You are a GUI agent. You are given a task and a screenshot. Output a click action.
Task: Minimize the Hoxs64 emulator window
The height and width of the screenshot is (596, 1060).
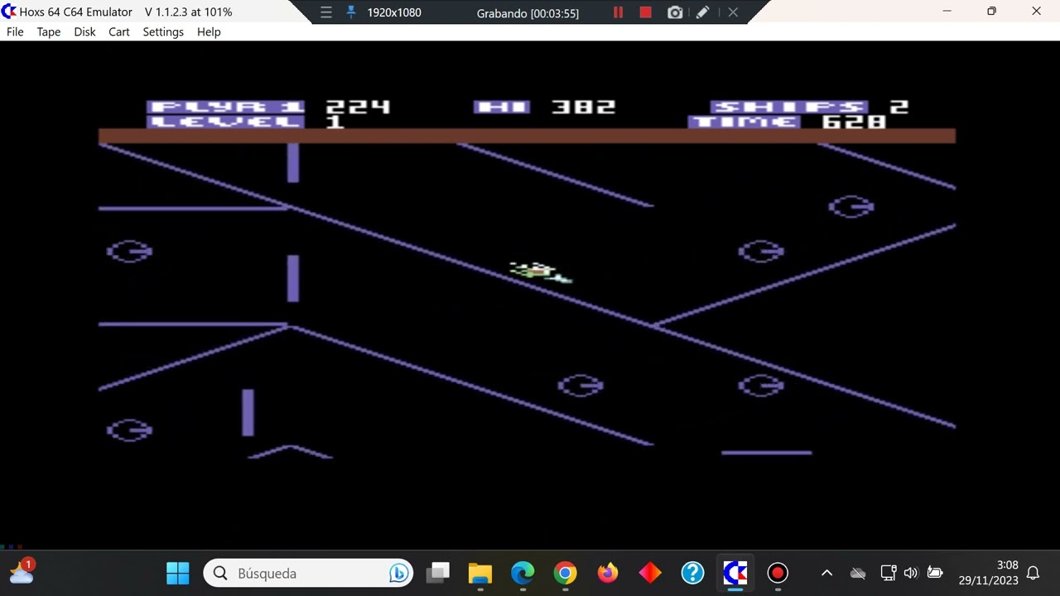[947, 12]
